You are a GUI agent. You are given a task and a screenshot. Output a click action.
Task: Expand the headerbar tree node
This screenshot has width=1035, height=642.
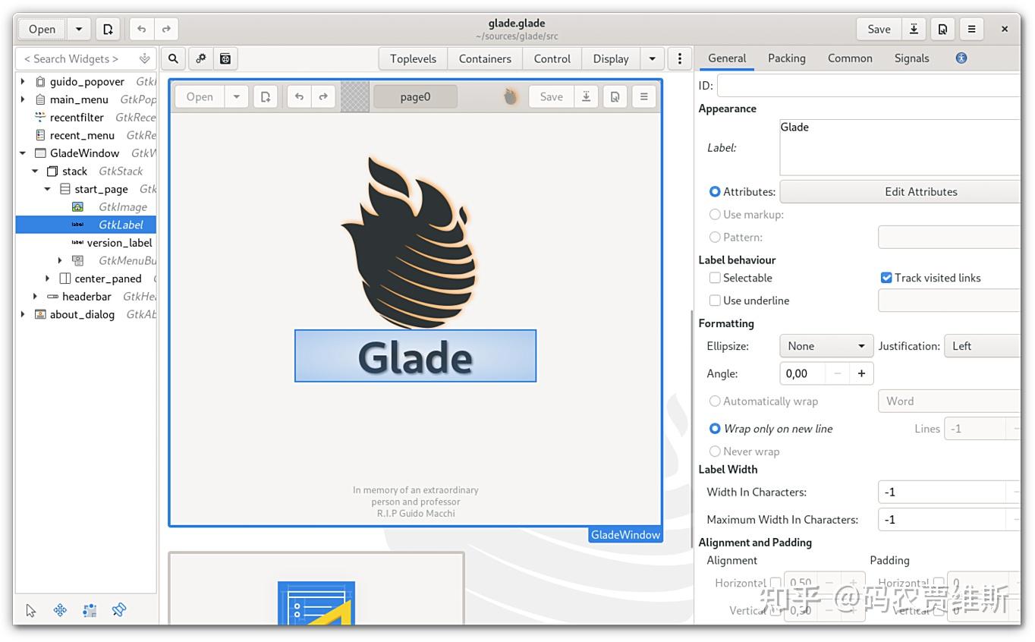point(35,296)
